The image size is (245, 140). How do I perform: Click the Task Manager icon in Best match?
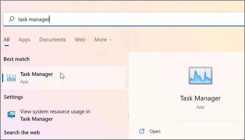(11, 78)
